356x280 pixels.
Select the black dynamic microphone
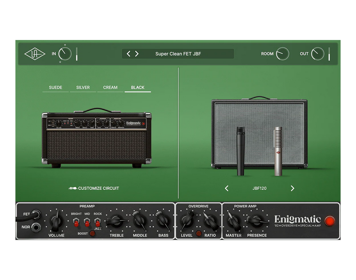coord(241,151)
